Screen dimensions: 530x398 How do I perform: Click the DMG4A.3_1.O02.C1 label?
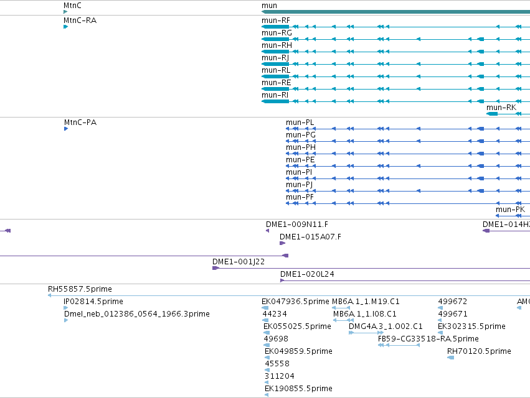click(x=386, y=326)
